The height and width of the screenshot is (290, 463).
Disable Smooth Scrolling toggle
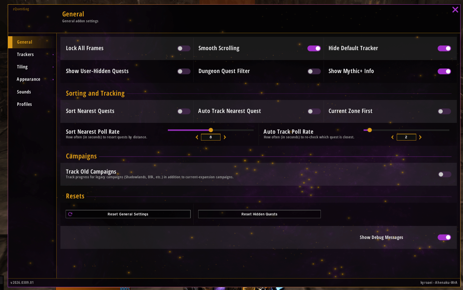[314, 48]
